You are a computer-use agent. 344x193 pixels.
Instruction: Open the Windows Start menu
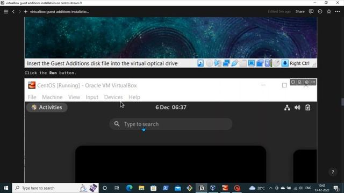point(6,188)
